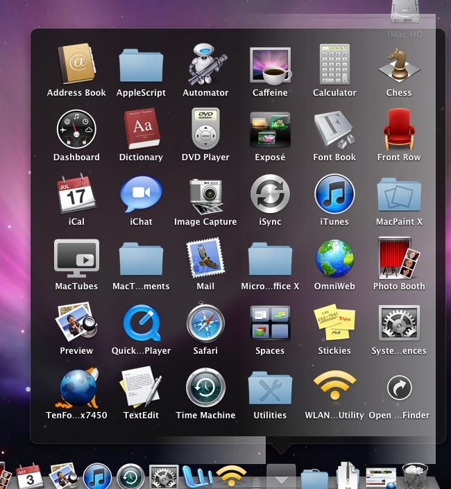Launch Mail stamp icon
Screen dimensions: 451x489
(x=206, y=257)
